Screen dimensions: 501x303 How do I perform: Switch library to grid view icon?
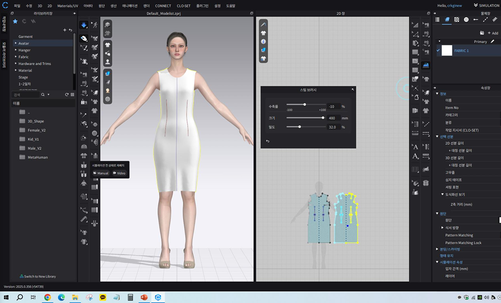coord(72,94)
